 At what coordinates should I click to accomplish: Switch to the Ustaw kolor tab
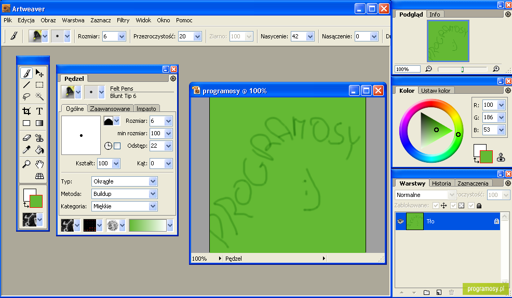[436, 90]
